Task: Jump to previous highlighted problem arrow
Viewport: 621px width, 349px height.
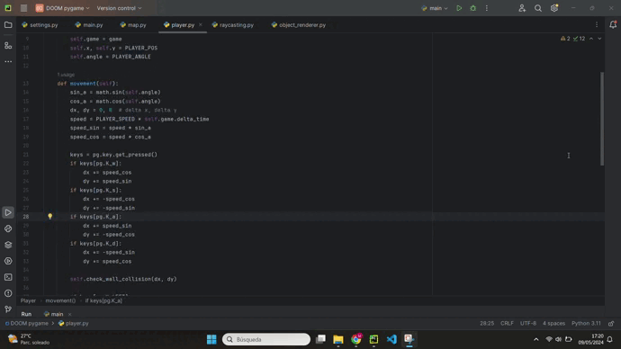Action: [591, 39]
